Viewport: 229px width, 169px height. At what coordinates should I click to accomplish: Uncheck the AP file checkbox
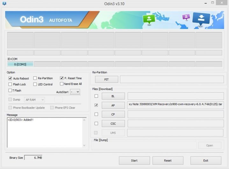point(96,105)
